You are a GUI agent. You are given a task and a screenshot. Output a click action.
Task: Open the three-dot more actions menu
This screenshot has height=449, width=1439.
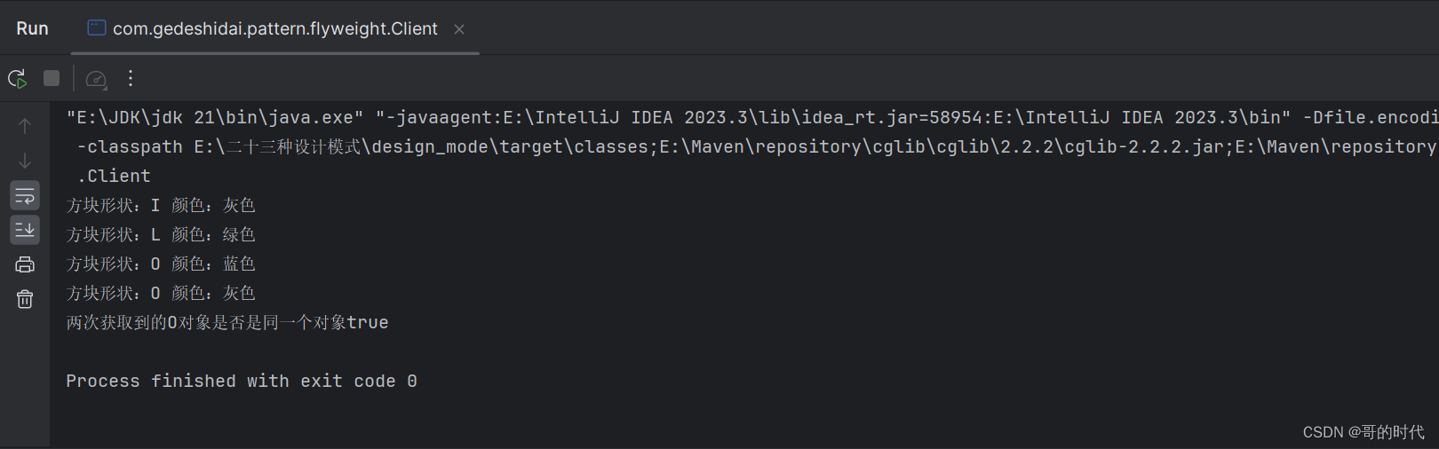(x=131, y=79)
